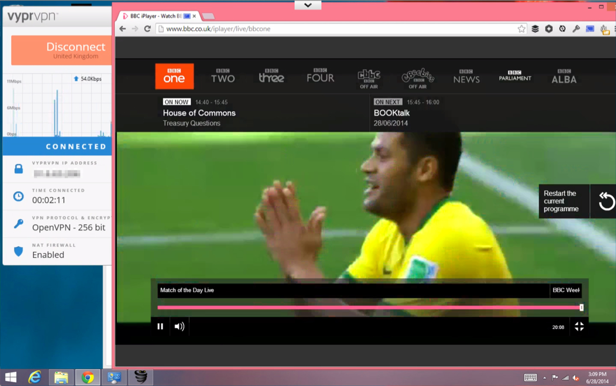This screenshot has height=386, width=616.
Task: Click the Disconnect button in VyprVPN
Action: tap(62, 50)
